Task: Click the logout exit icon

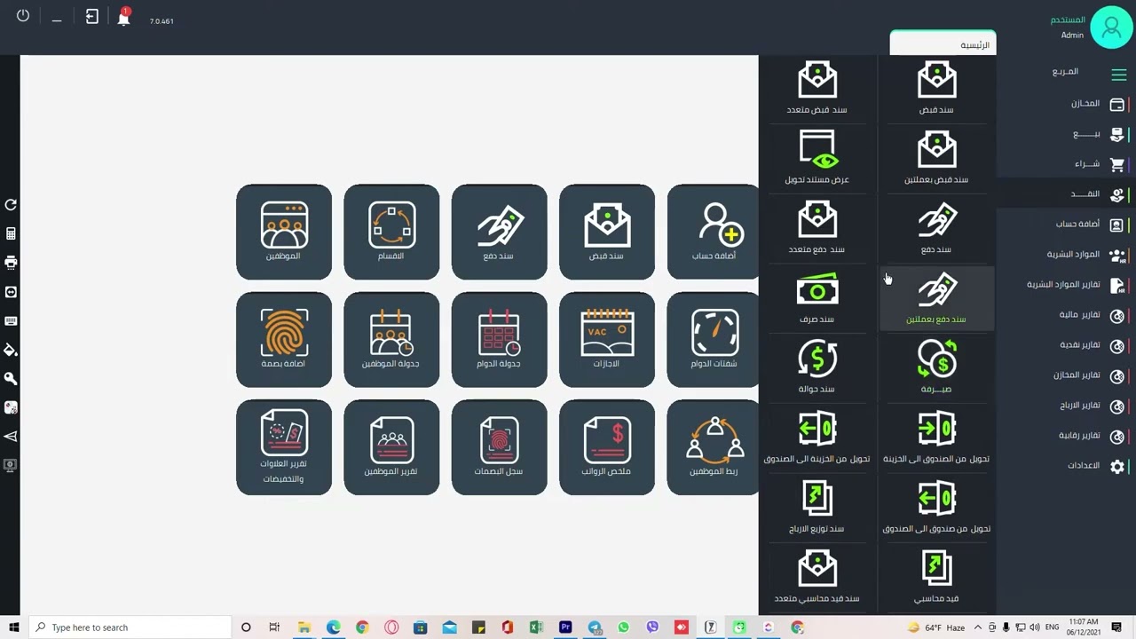Action: coord(91,16)
